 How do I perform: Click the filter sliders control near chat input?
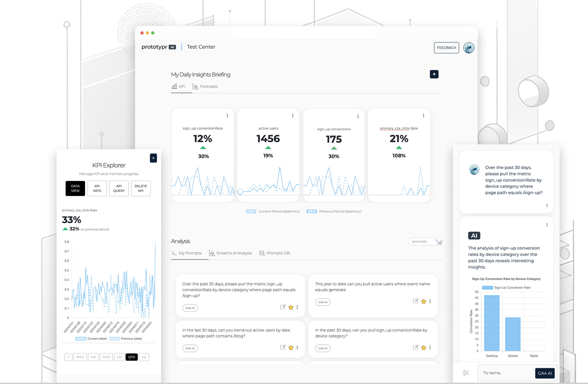(x=466, y=373)
